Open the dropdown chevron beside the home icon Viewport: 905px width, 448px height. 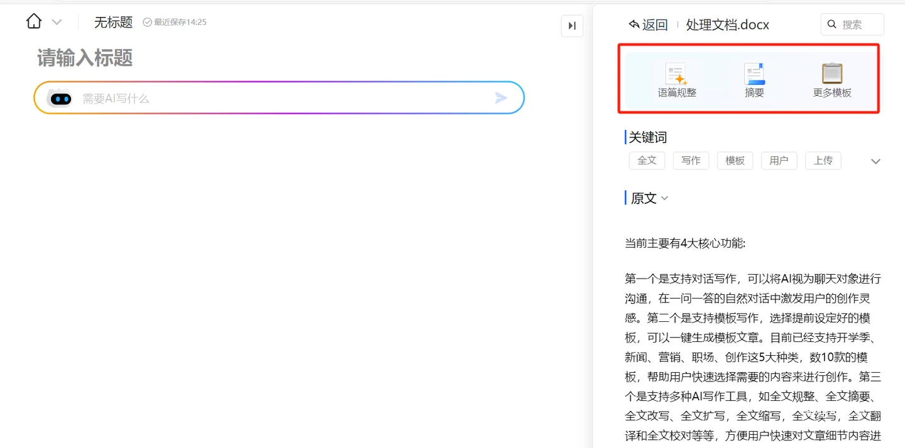[57, 23]
